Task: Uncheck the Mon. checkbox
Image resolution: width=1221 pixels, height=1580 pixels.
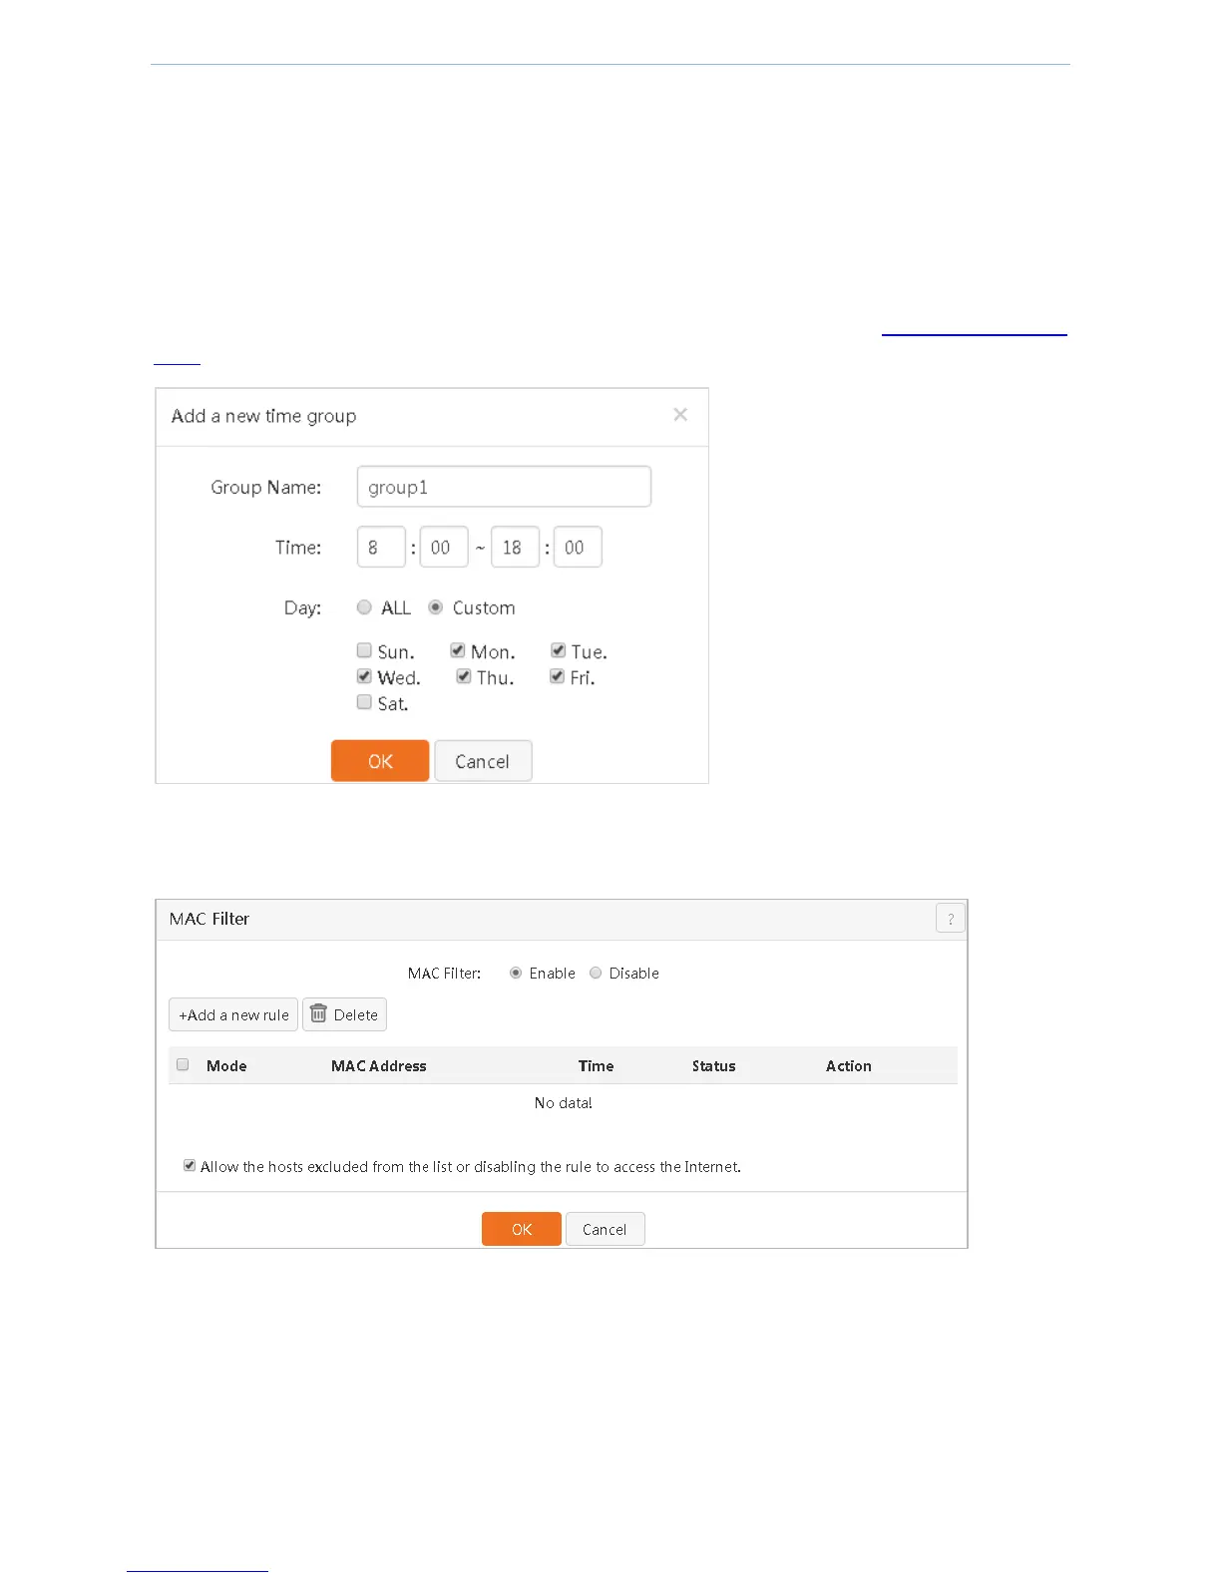Action: (457, 650)
